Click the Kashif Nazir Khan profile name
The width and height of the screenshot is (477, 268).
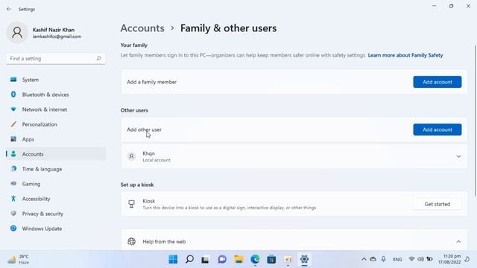point(54,30)
